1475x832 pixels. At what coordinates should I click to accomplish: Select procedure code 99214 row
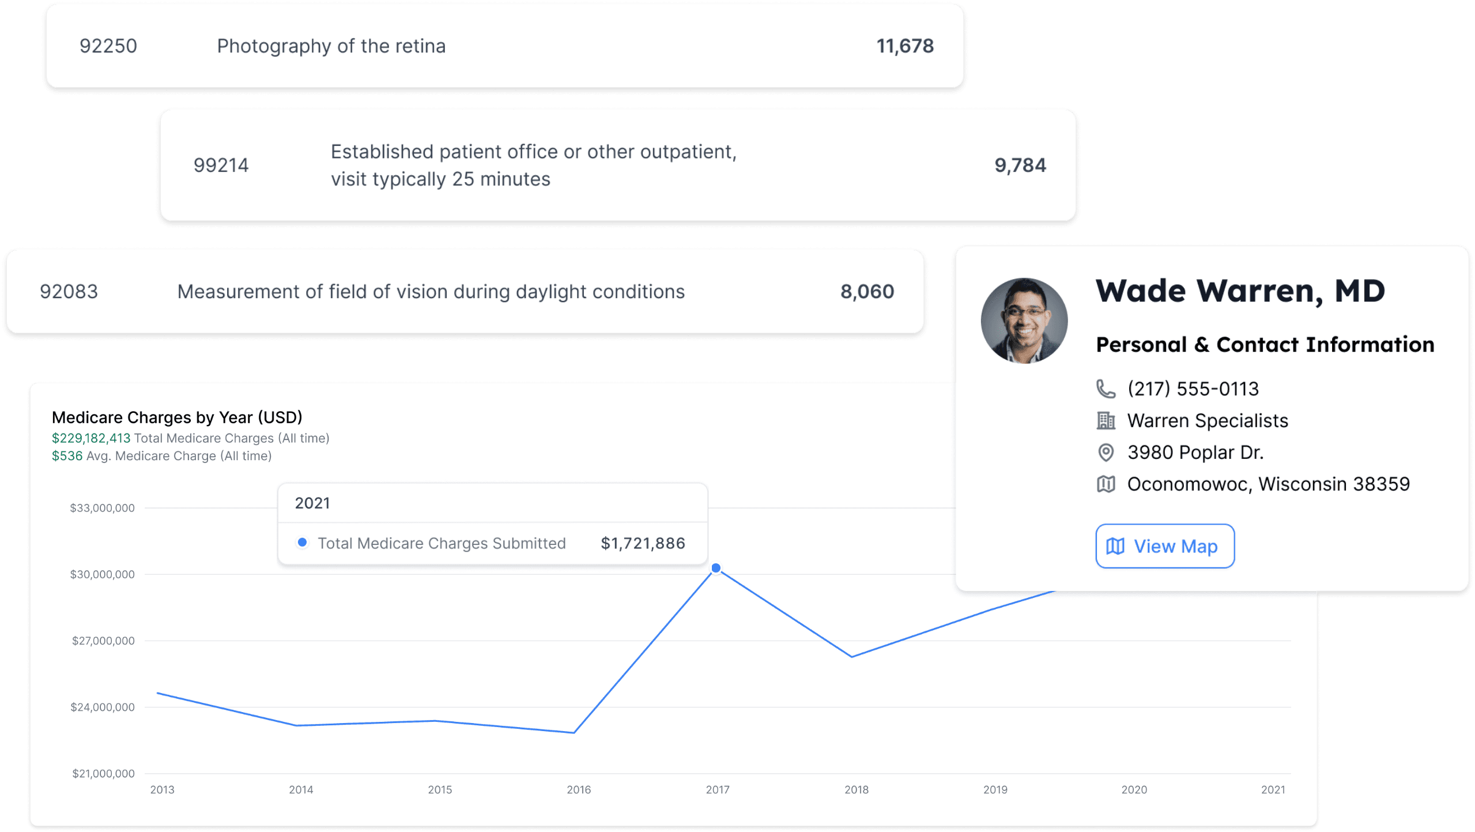(x=618, y=165)
